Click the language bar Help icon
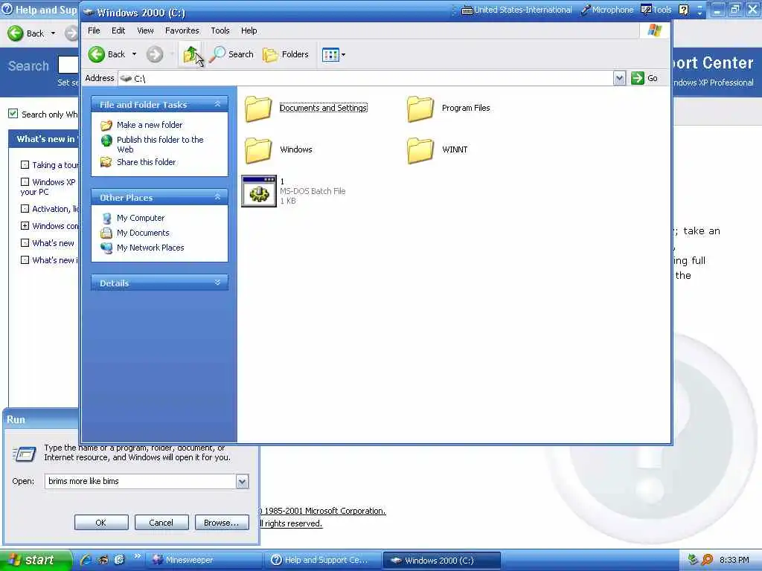 click(683, 10)
